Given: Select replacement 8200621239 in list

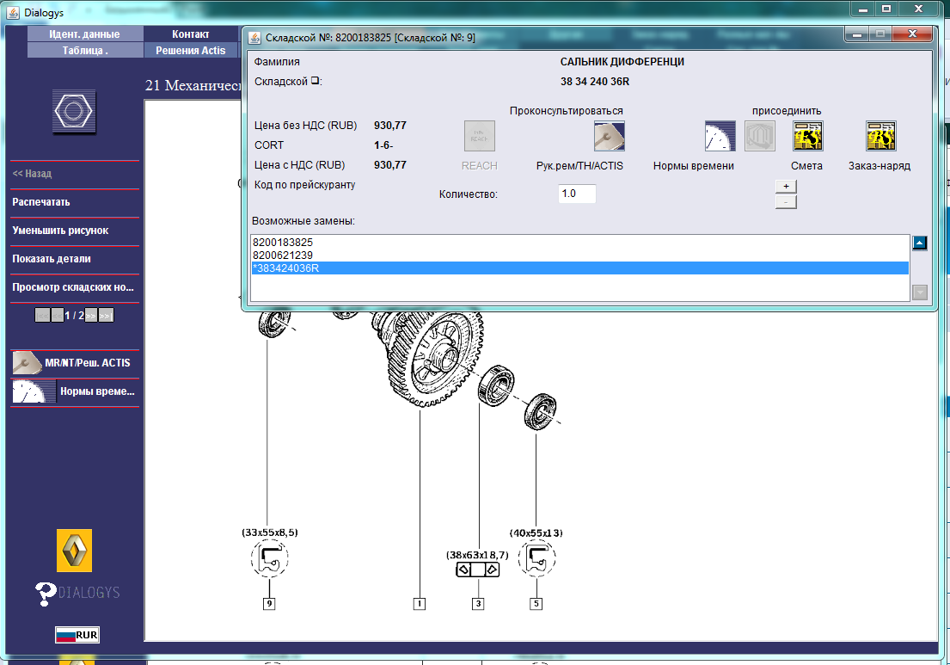Looking at the screenshot, I should (x=579, y=256).
